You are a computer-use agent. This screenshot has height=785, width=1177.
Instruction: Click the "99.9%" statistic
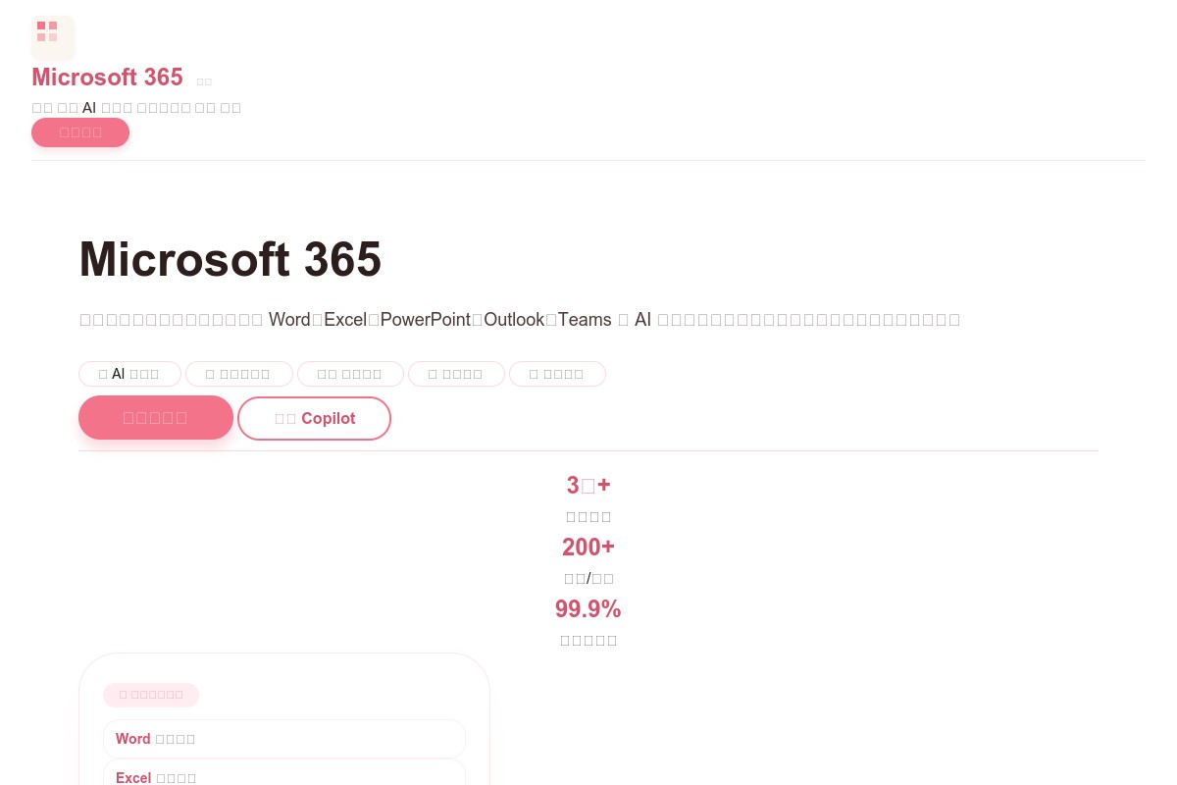[588, 608]
